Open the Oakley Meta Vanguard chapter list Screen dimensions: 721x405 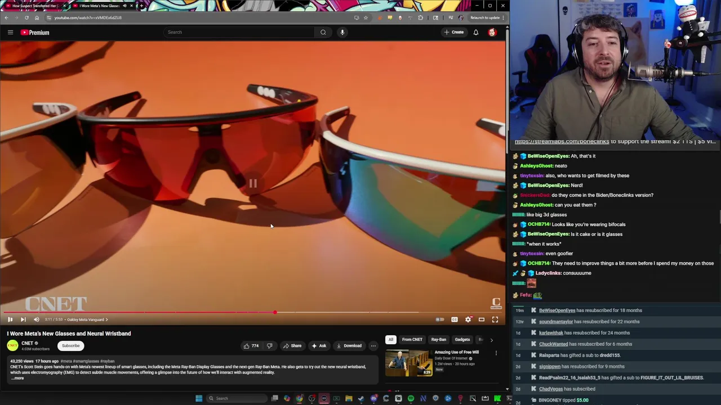pyautogui.click(x=87, y=319)
